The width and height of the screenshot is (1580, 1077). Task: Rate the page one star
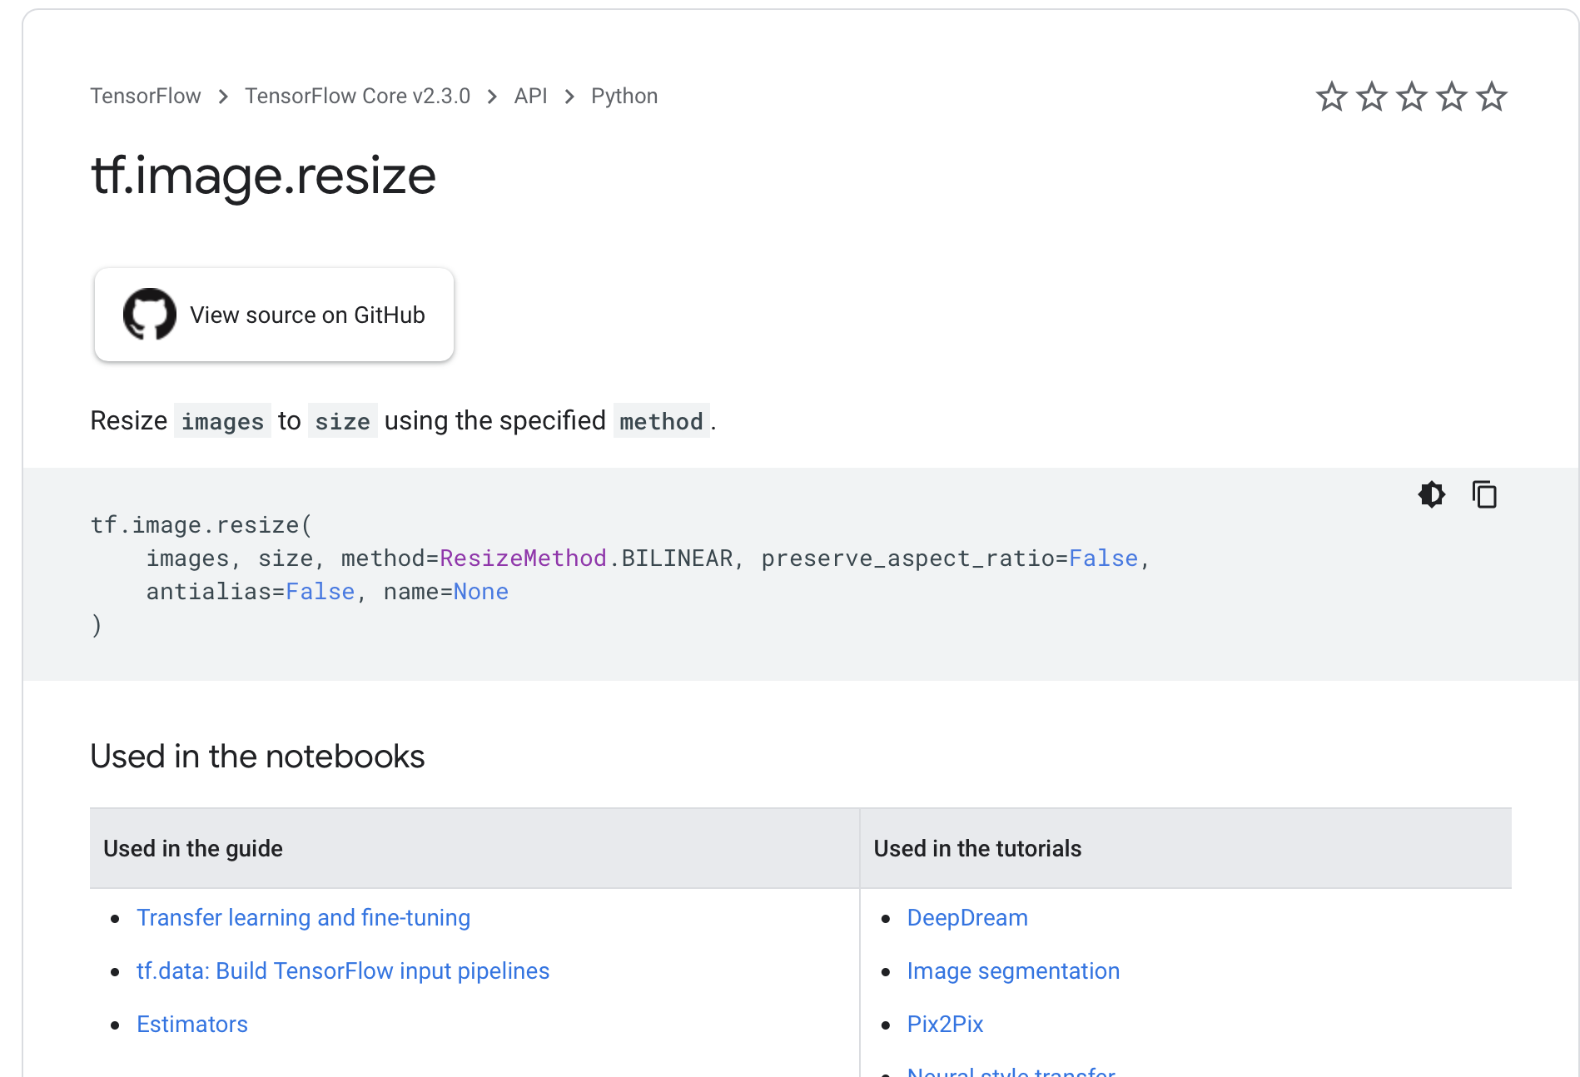point(1332,97)
